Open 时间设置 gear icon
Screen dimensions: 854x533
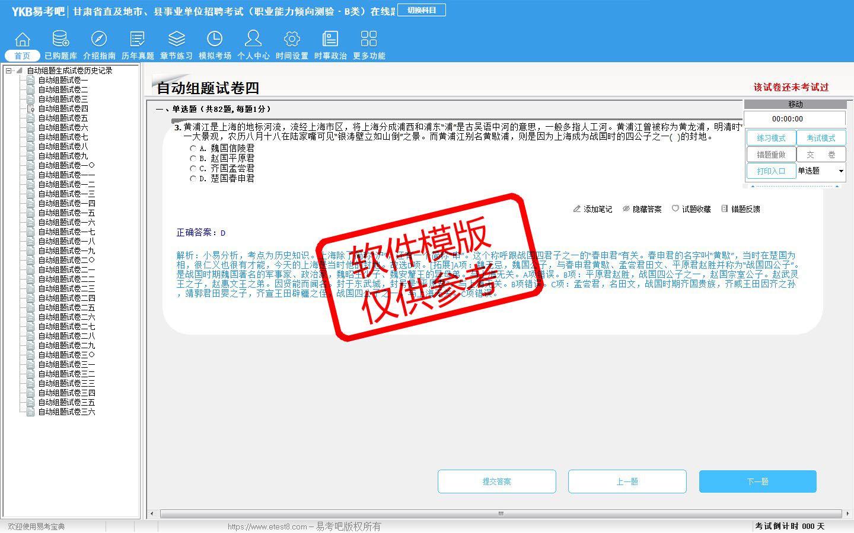point(292,40)
